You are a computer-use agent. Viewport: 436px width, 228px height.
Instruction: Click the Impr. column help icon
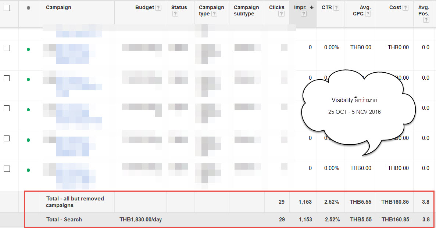(304, 13)
